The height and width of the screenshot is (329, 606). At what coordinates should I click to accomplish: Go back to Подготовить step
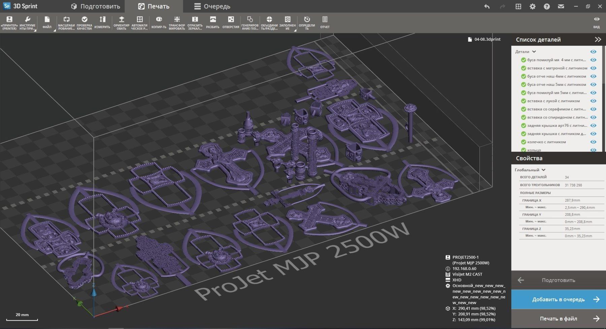559,280
